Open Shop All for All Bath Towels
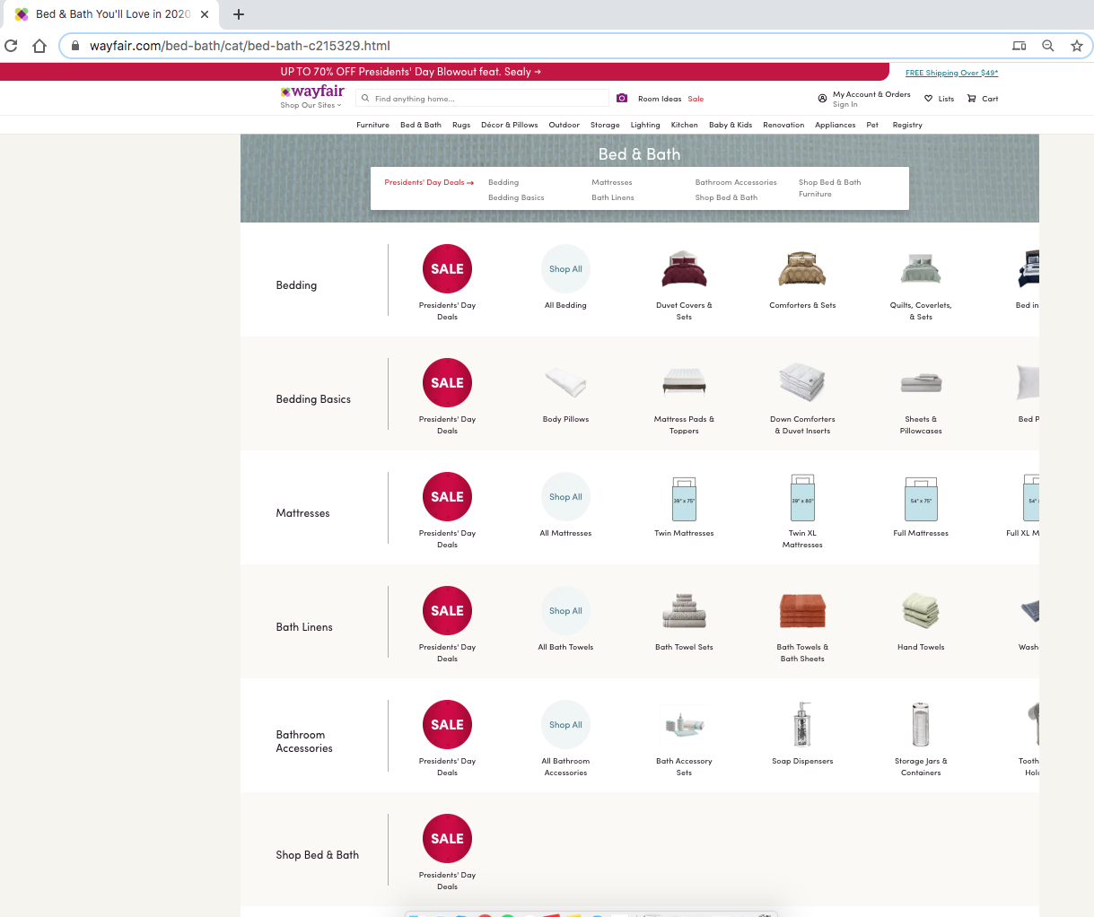Screen dimensions: 1094x917 click(x=565, y=611)
